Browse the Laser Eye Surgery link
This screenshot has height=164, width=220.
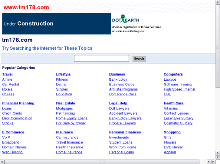179,118
